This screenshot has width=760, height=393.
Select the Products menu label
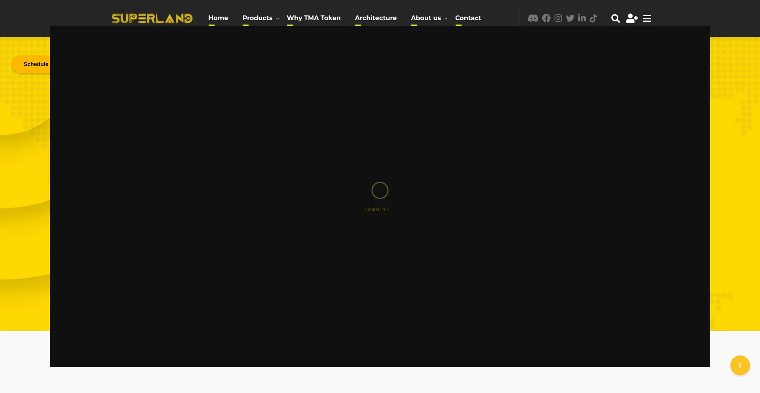257,18
